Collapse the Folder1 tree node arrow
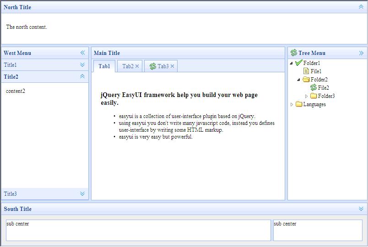This screenshot has width=368, height=247. click(x=291, y=63)
